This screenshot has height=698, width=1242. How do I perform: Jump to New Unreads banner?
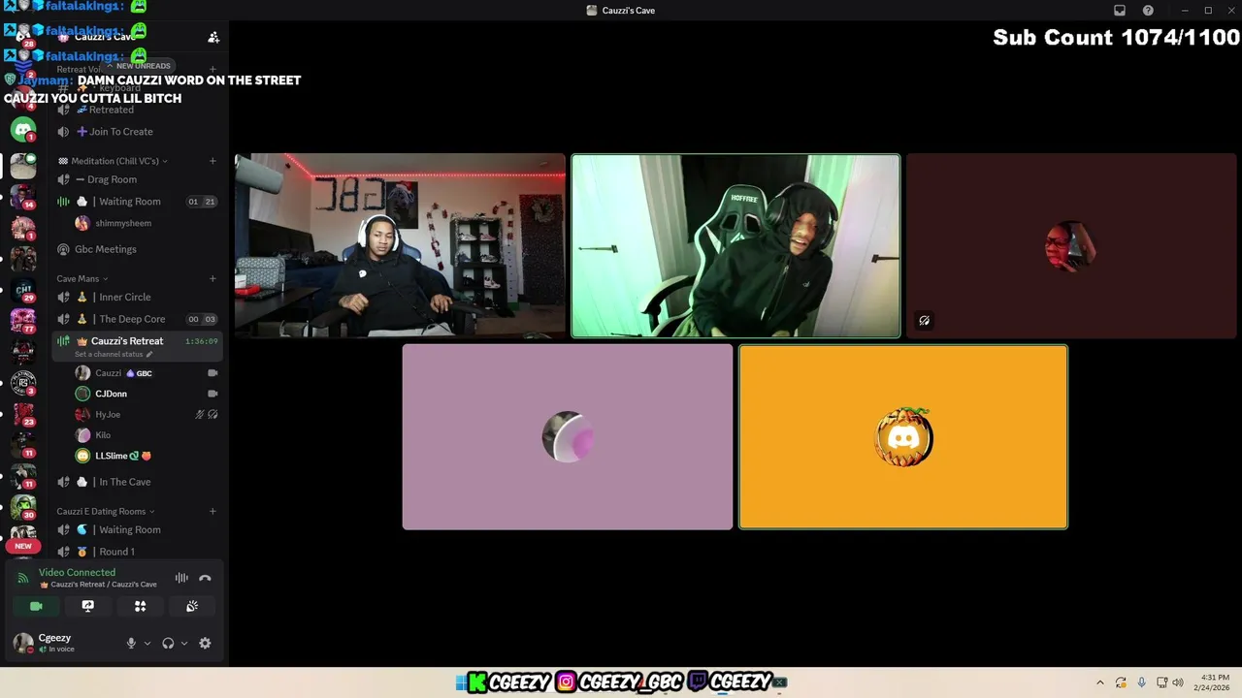point(138,66)
